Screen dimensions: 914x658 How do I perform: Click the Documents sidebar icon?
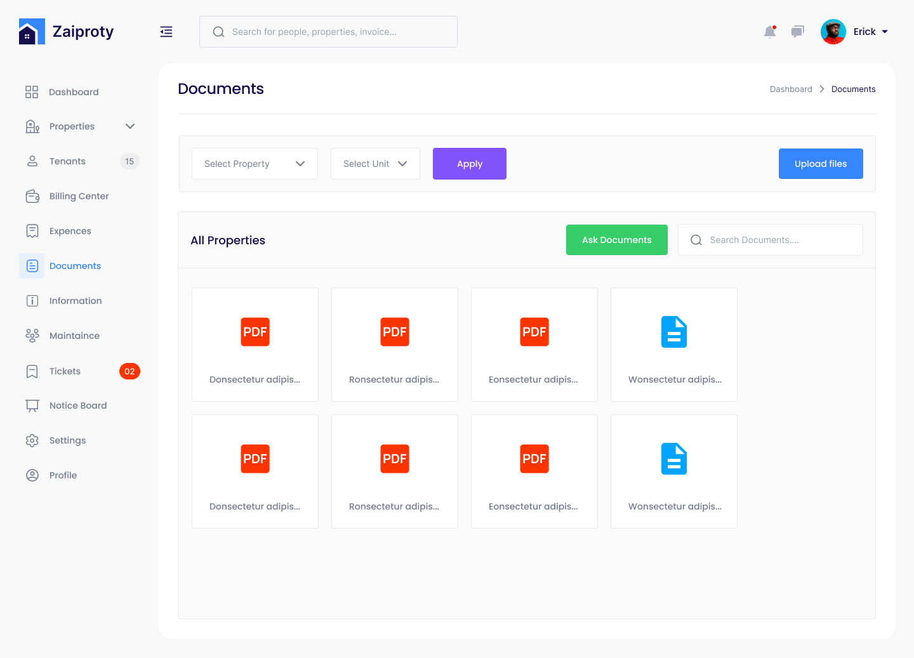32,266
